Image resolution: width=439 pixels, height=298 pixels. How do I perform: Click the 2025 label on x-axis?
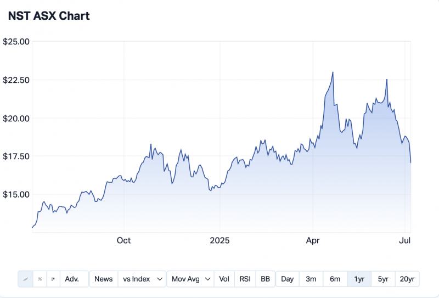[x=219, y=240]
